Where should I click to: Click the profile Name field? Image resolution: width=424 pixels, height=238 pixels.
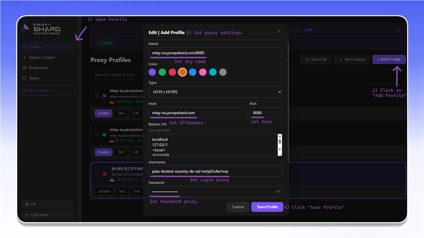tap(215, 53)
